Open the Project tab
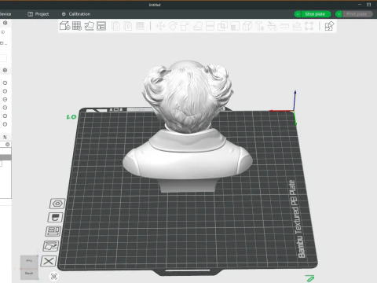 (38, 14)
